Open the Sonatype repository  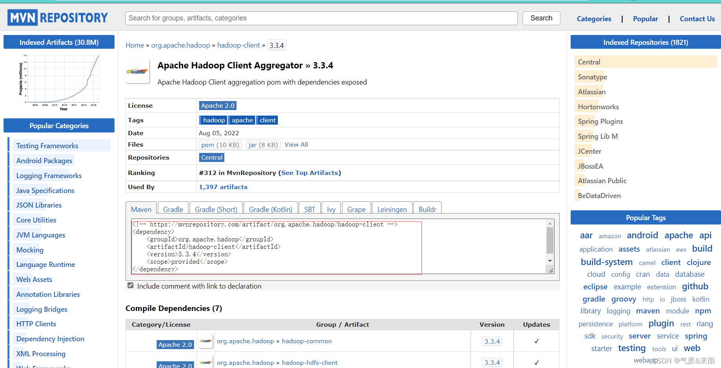coord(592,77)
